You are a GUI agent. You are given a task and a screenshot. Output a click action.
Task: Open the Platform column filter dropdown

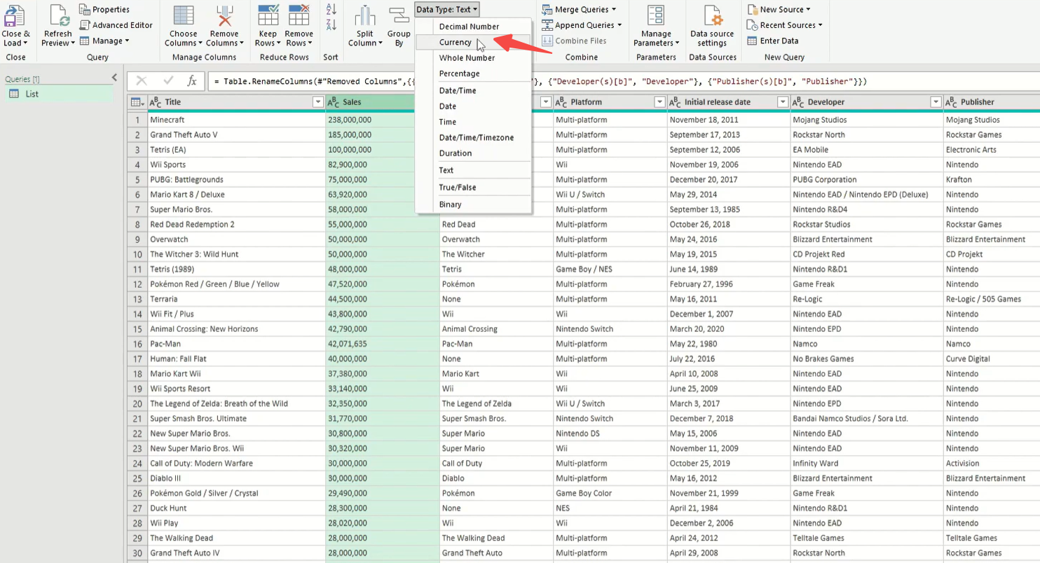click(659, 102)
